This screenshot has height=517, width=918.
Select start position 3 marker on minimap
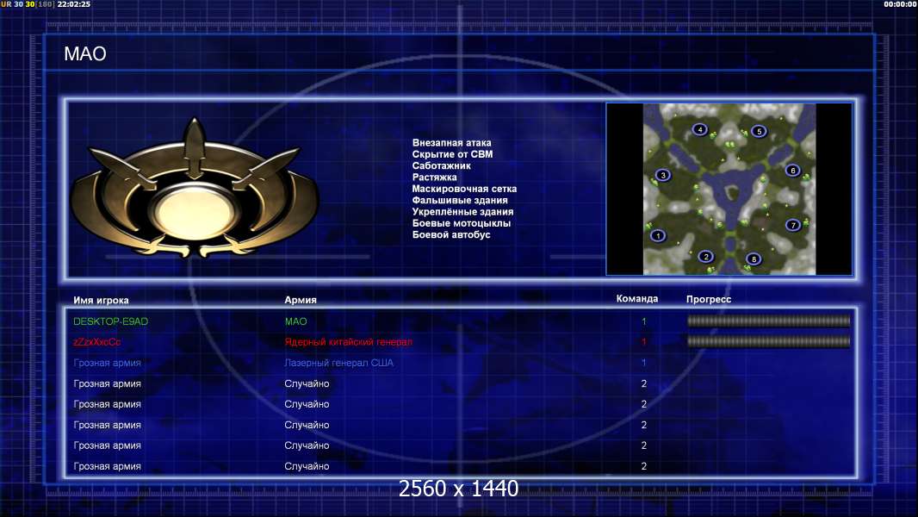[663, 174]
